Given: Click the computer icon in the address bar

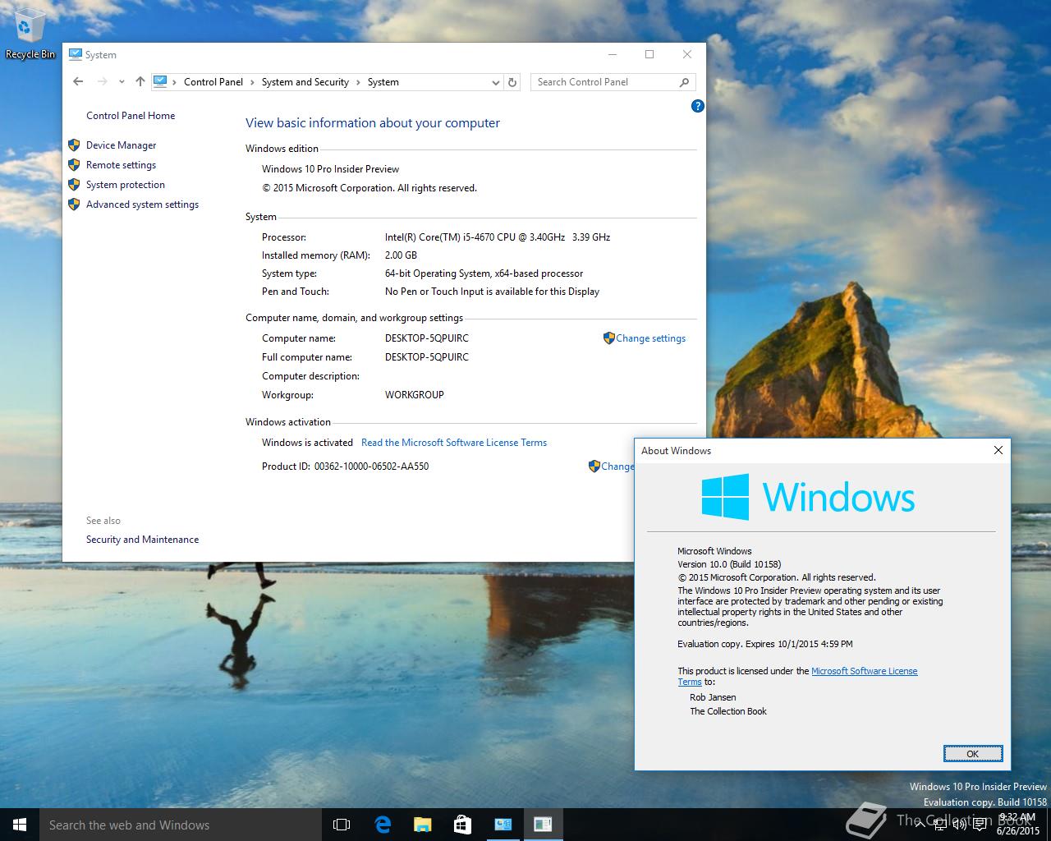Looking at the screenshot, I should [160, 81].
